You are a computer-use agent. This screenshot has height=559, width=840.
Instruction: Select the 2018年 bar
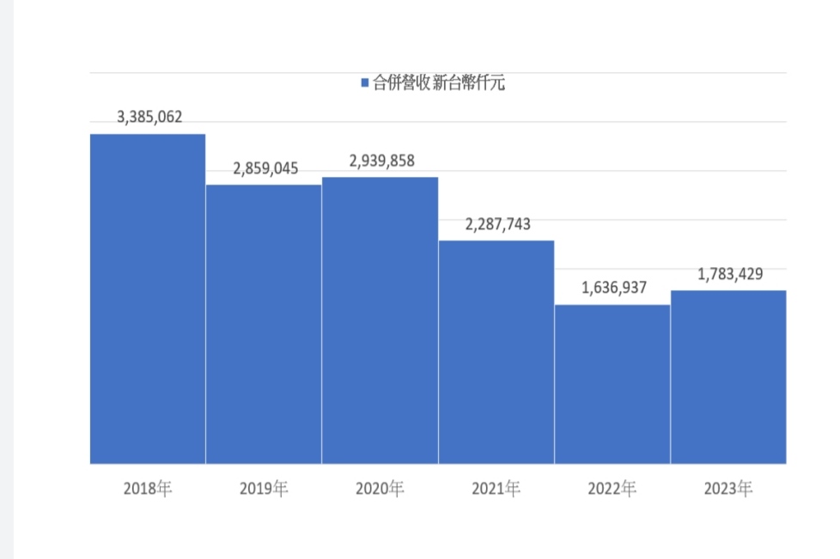tap(148, 299)
